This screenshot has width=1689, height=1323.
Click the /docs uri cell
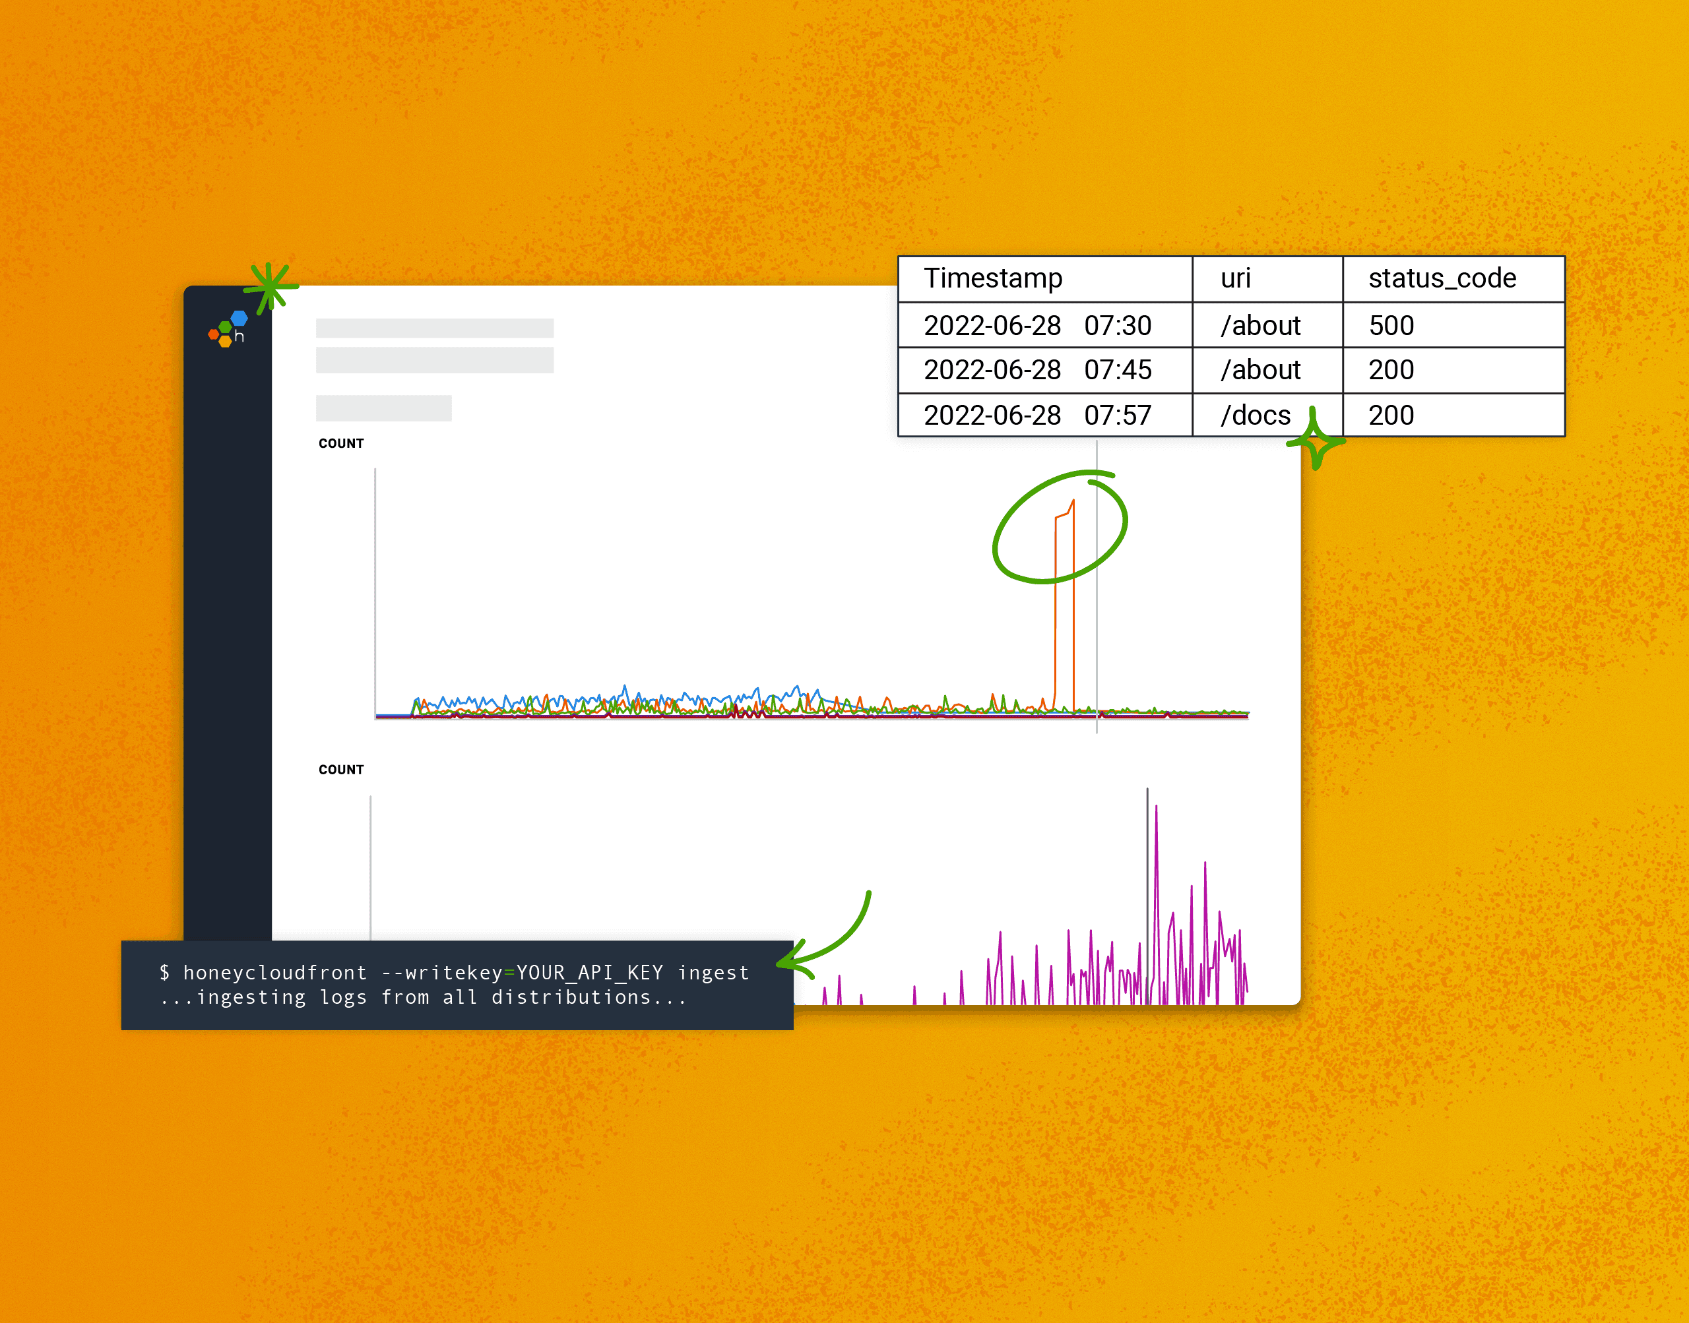point(1255,415)
